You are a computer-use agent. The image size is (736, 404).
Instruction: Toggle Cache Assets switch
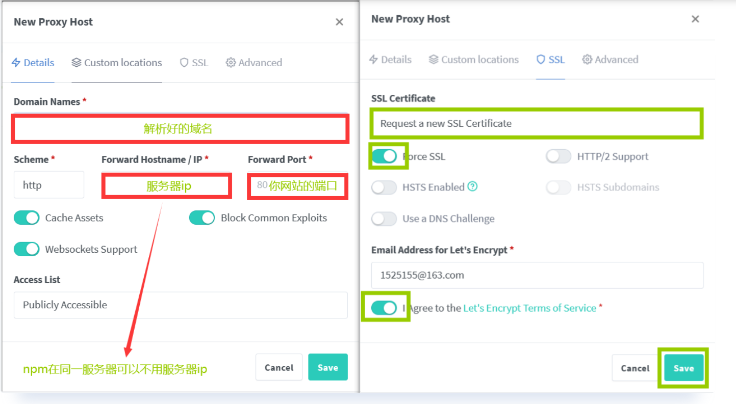27,218
